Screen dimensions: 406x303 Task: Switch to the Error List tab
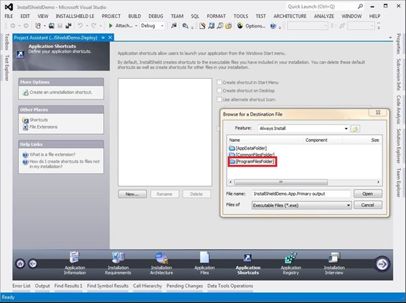[21, 286]
